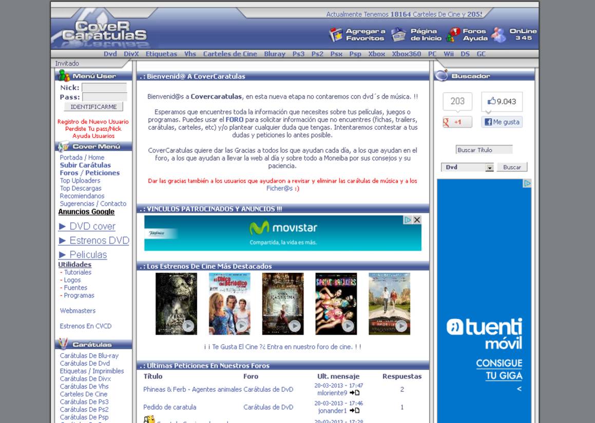This screenshot has width=595, height=423.
Task: Open the Logos utility link
Action: [72, 280]
